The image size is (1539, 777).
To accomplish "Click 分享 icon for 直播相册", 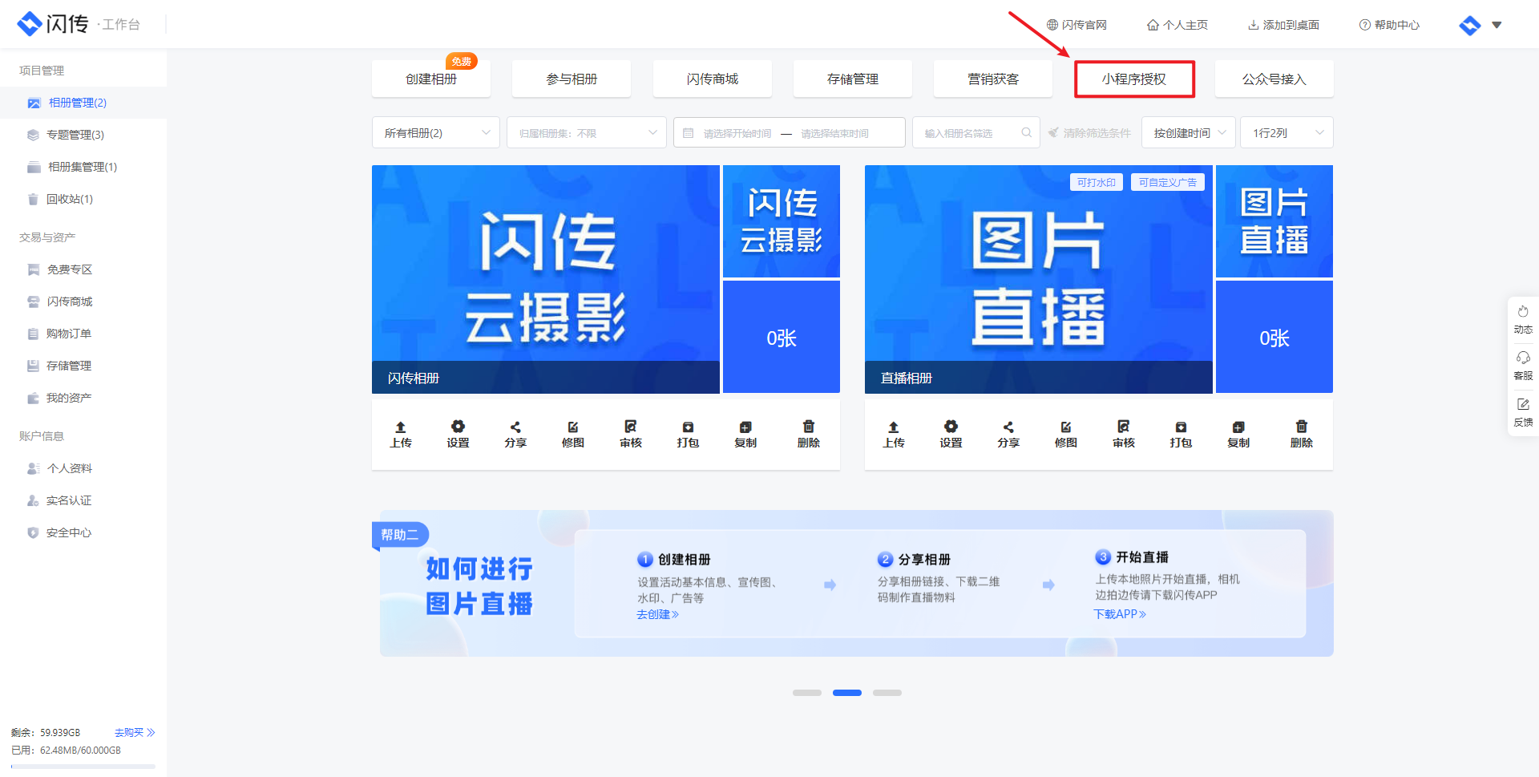I will click(1008, 434).
